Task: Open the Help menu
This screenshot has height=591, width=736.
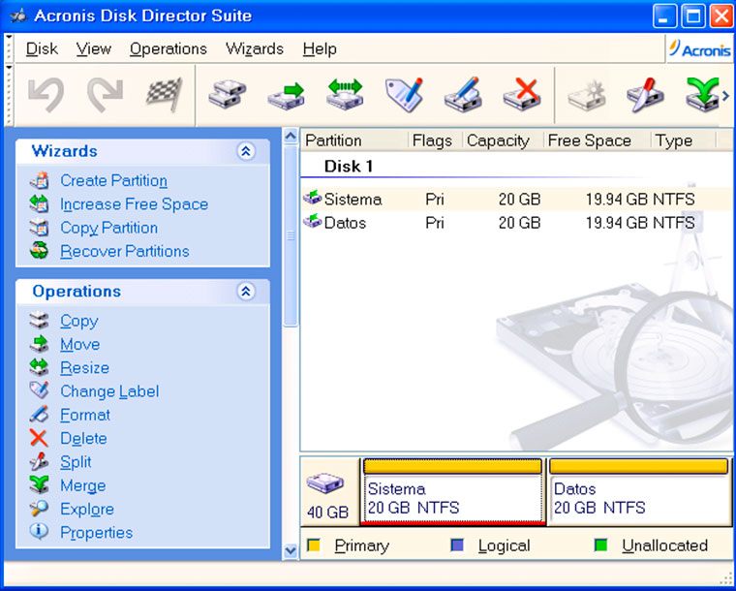Action: pos(320,48)
